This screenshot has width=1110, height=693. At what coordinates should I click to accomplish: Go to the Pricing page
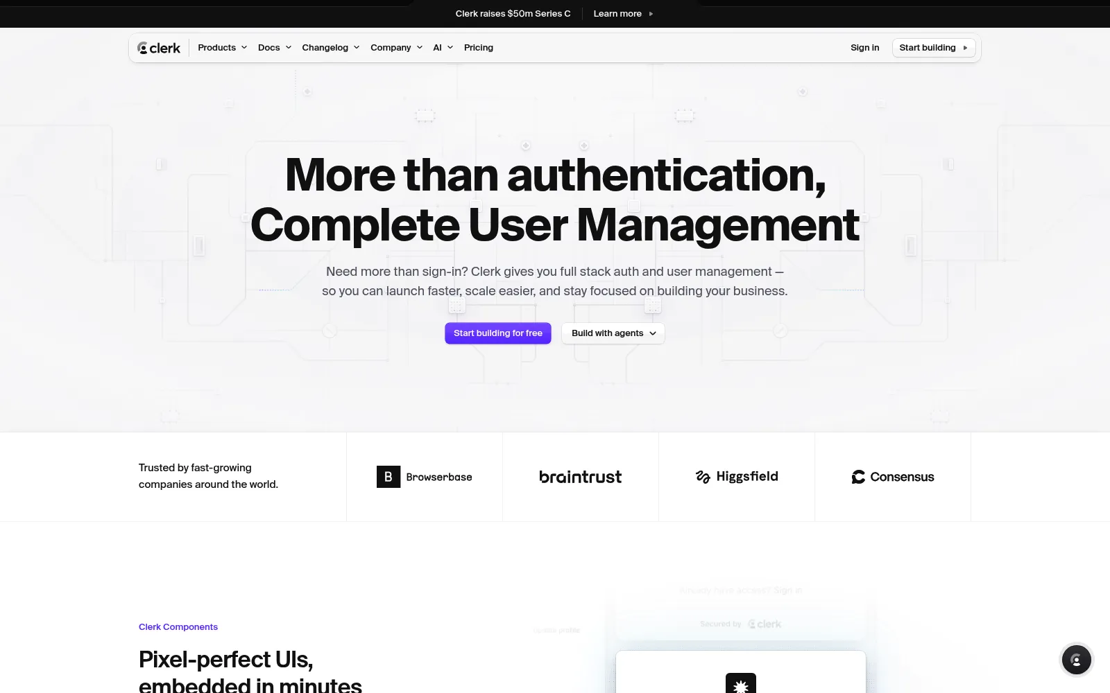[479, 48]
